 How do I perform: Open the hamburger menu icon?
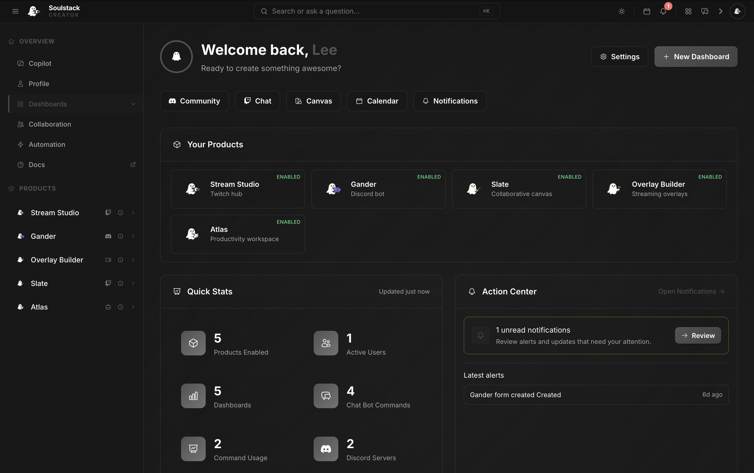[15, 11]
